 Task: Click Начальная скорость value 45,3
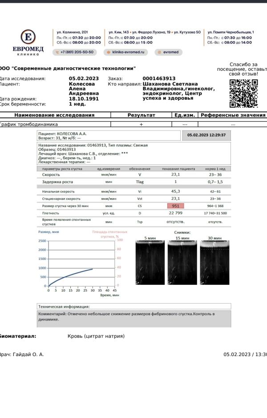[176, 191]
